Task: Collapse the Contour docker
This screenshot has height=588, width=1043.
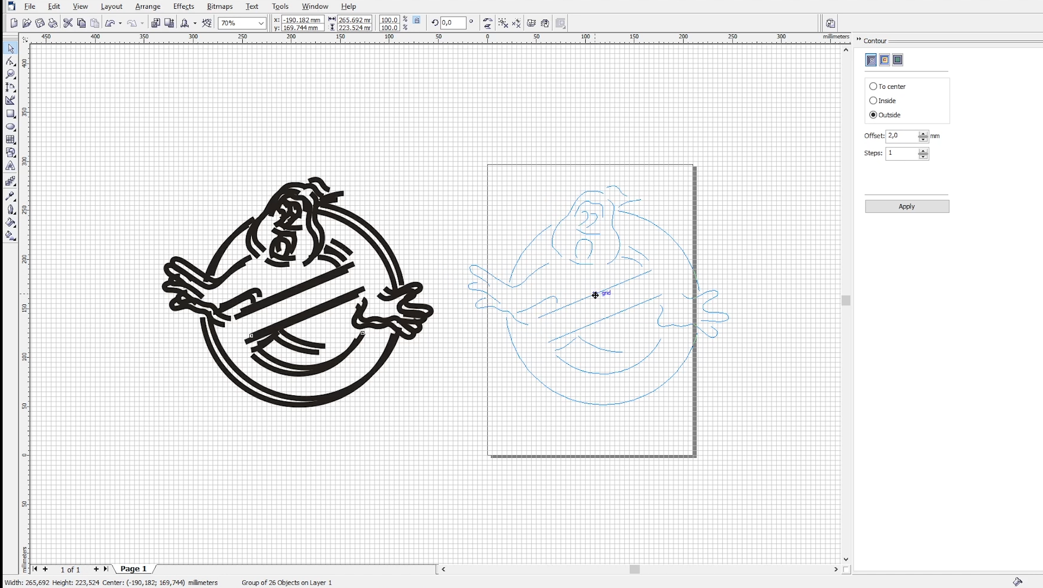Action: pos(858,40)
